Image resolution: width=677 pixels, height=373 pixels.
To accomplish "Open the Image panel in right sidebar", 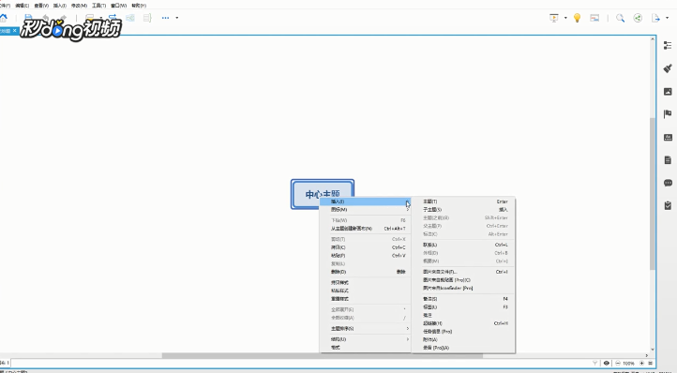I will pyautogui.click(x=668, y=92).
